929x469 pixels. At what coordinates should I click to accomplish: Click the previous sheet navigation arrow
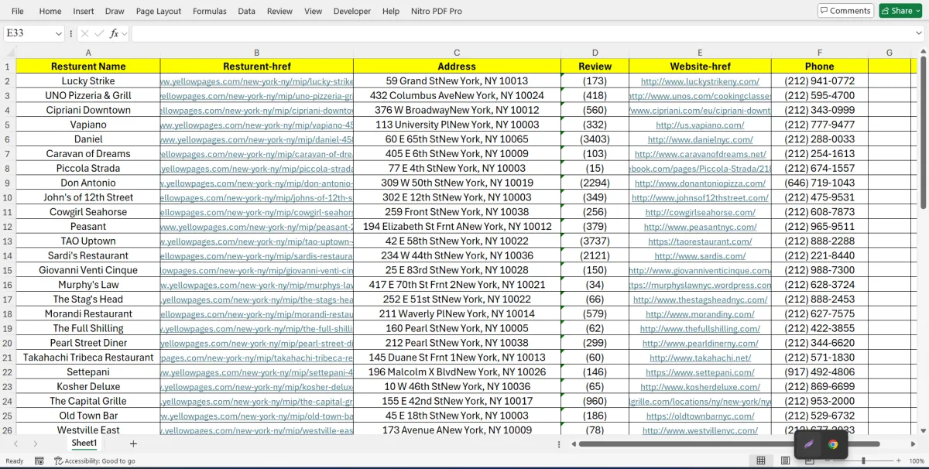pyautogui.click(x=14, y=443)
